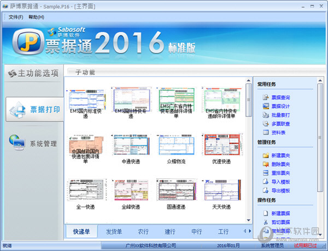
Task: Click the 删除票夹 icon
Action: [266, 164]
